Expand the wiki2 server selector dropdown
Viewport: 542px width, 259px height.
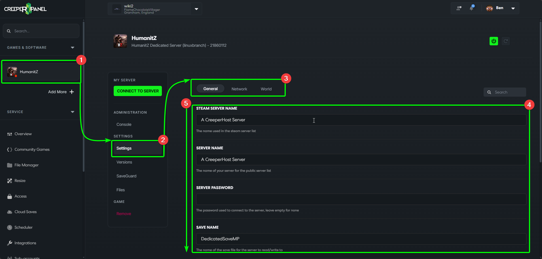click(196, 9)
